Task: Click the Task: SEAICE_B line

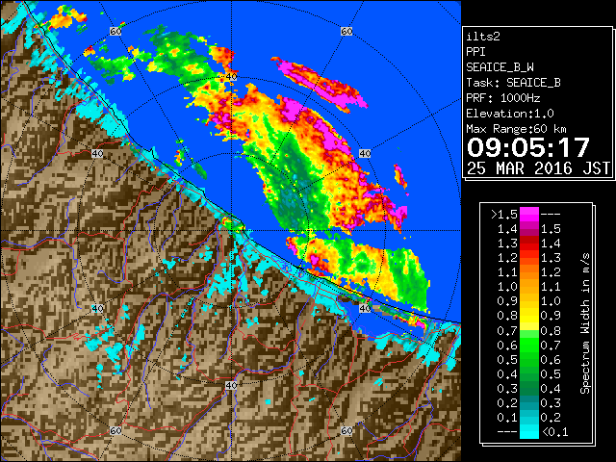Action: coord(513,83)
